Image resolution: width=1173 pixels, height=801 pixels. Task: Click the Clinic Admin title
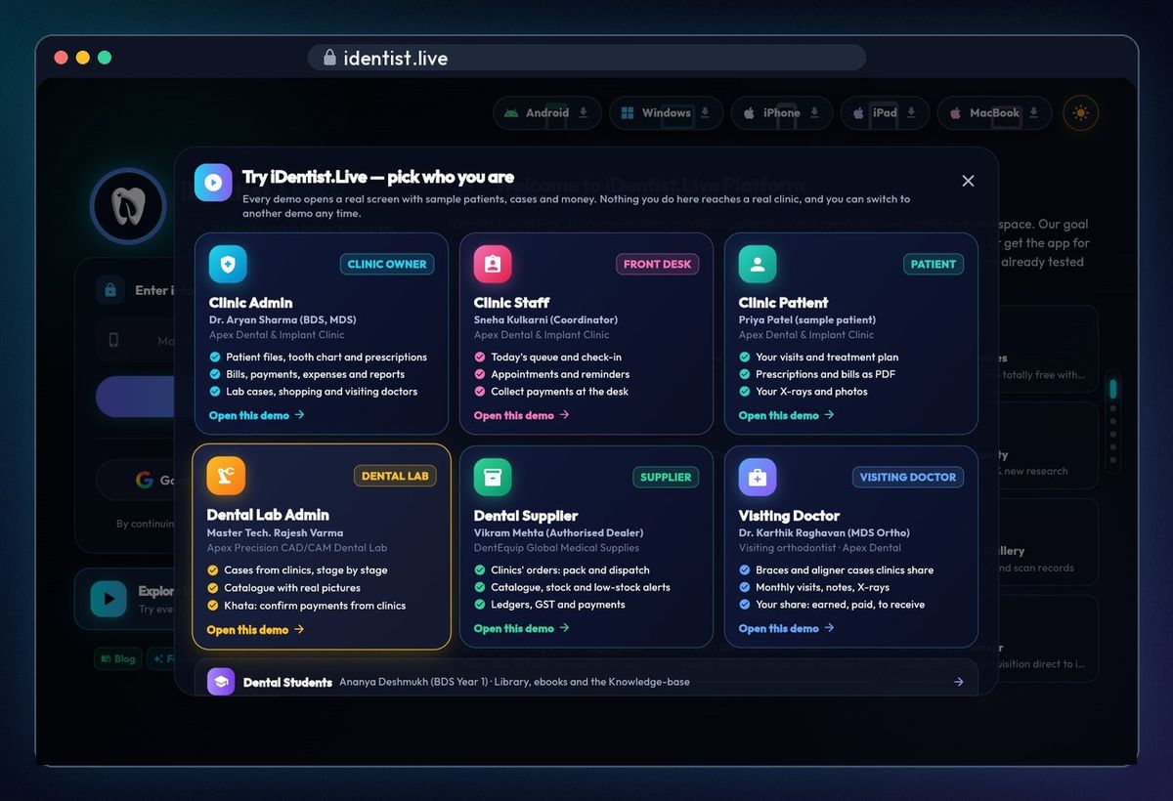point(250,303)
